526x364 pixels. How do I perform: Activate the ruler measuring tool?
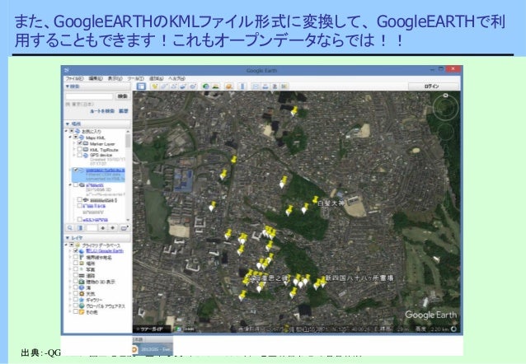click(x=242, y=86)
